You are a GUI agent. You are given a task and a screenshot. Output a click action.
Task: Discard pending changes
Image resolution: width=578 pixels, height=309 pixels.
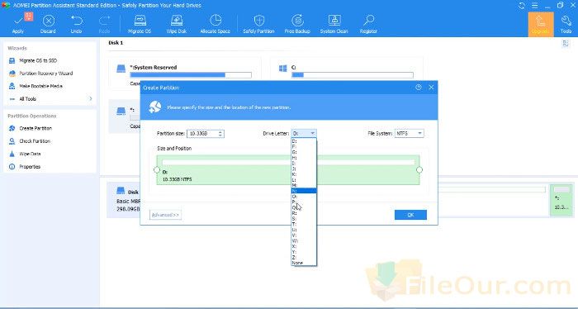pyautogui.click(x=48, y=24)
